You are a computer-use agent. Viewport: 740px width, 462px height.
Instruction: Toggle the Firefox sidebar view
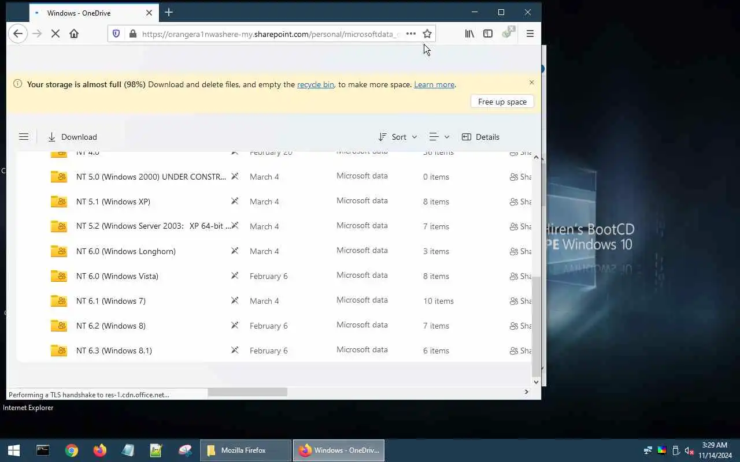click(488, 33)
